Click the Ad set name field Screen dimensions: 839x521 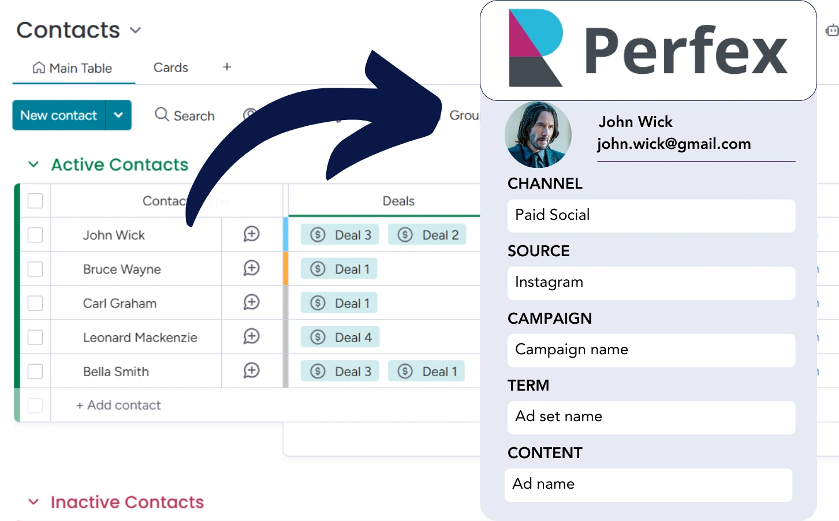(651, 417)
